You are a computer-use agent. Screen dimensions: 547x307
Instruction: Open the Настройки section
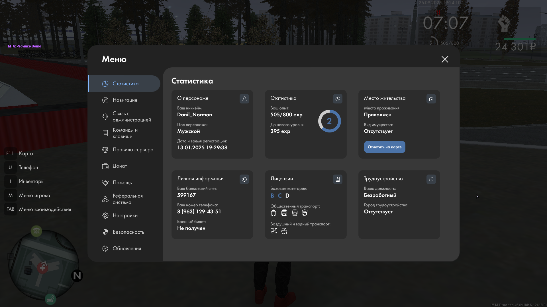(x=125, y=215)
